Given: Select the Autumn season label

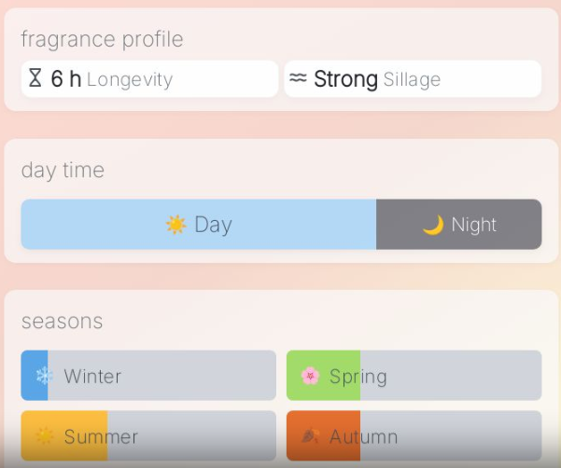Looking at the screenshot, I should pyautogui.click(x=363, y=436).
